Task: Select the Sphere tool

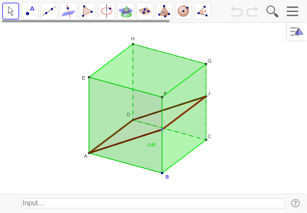Action: pyautogui.click(x=183, y=11)
